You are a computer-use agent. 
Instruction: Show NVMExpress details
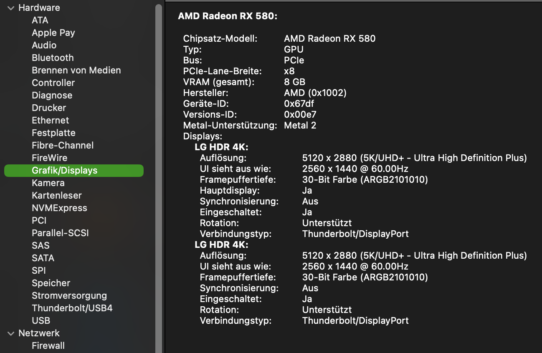(x=60, y=208)
